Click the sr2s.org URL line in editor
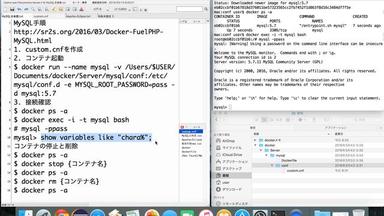 point(88,36)
